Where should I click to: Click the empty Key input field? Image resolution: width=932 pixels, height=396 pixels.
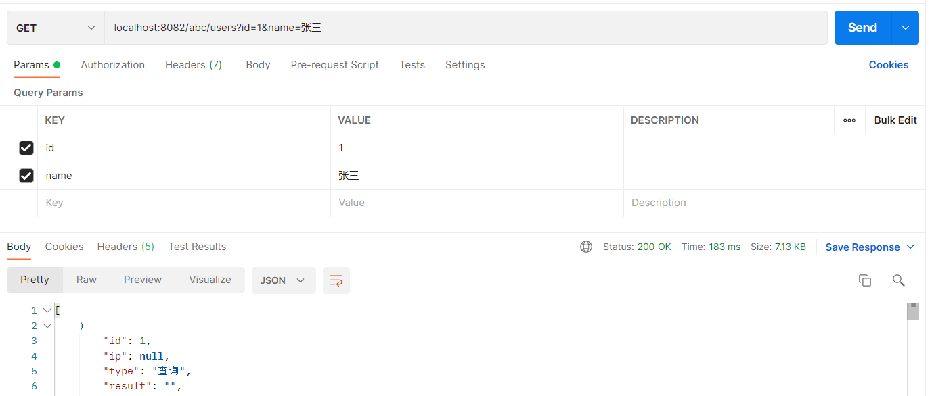[184, 203]
